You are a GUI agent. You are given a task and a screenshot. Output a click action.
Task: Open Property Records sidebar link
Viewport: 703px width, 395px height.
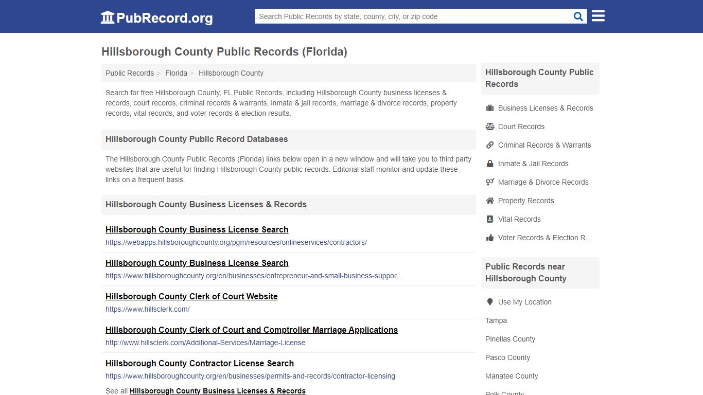point(526,201)
